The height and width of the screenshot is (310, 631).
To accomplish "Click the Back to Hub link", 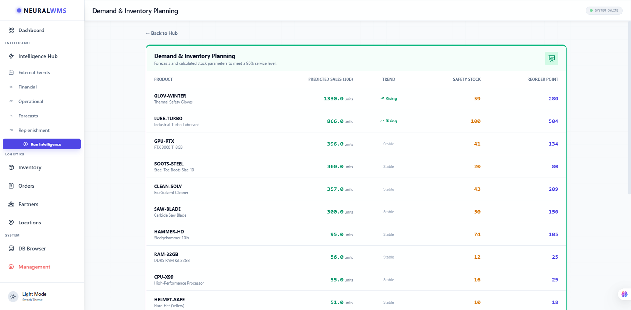I will pos(162,33).
